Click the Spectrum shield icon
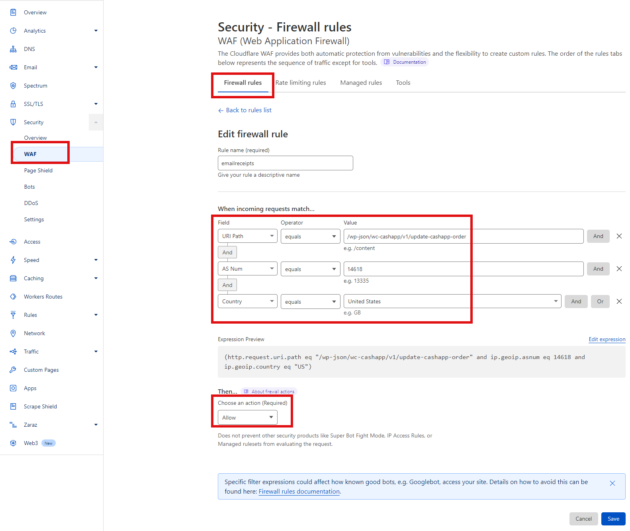The image size is (630, 531). (13, 86)
